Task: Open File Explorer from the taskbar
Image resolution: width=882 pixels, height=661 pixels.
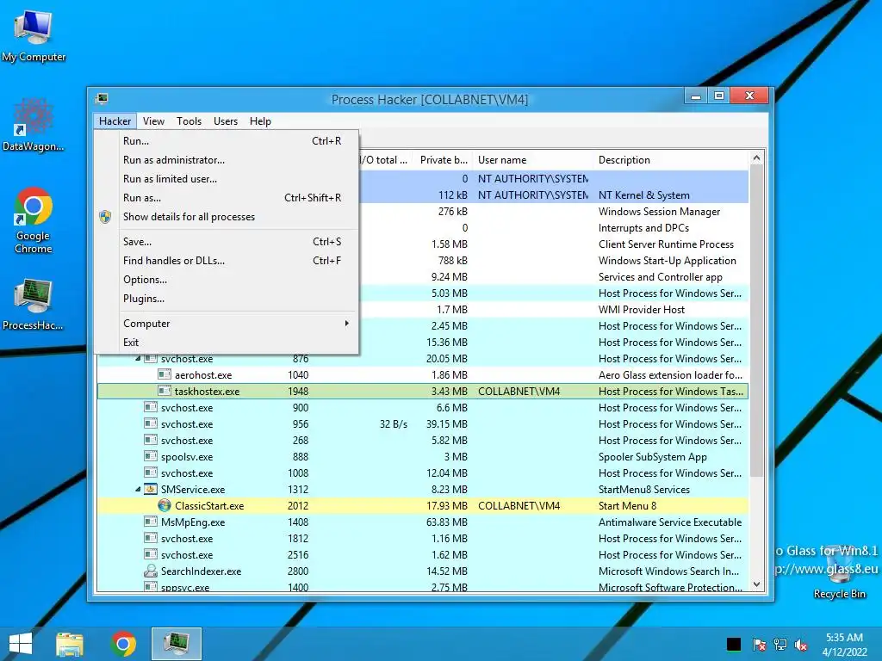Action: click(70, 644)
